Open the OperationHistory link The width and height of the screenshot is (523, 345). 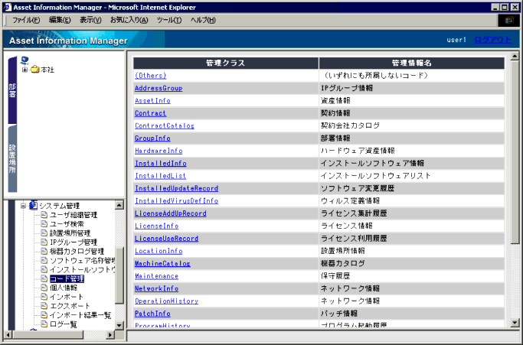[x=166, y=301]
